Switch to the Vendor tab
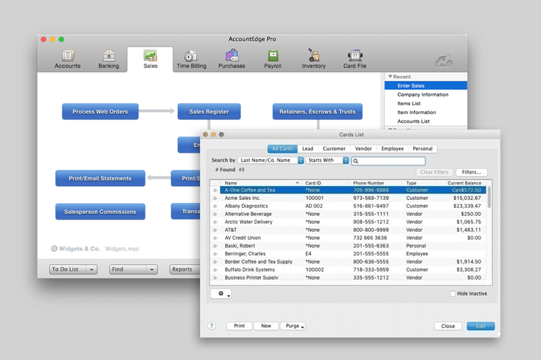541x360 pixels. 363,148
